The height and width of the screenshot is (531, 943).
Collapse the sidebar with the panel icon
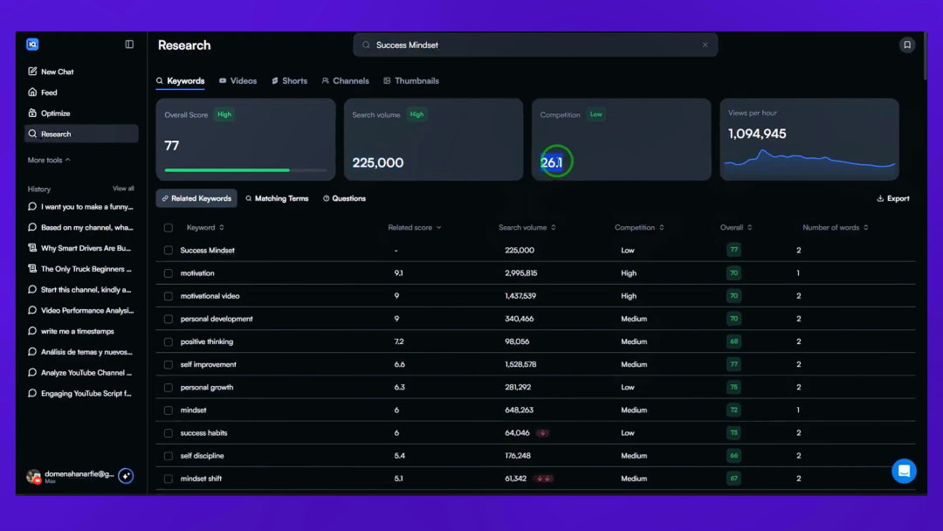[x=129, y=45]
